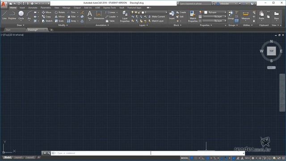Open the Manage ribbon tab
The width and height of the screenshot is (286, 161).
pyautogui.click(x=66, y=8)
